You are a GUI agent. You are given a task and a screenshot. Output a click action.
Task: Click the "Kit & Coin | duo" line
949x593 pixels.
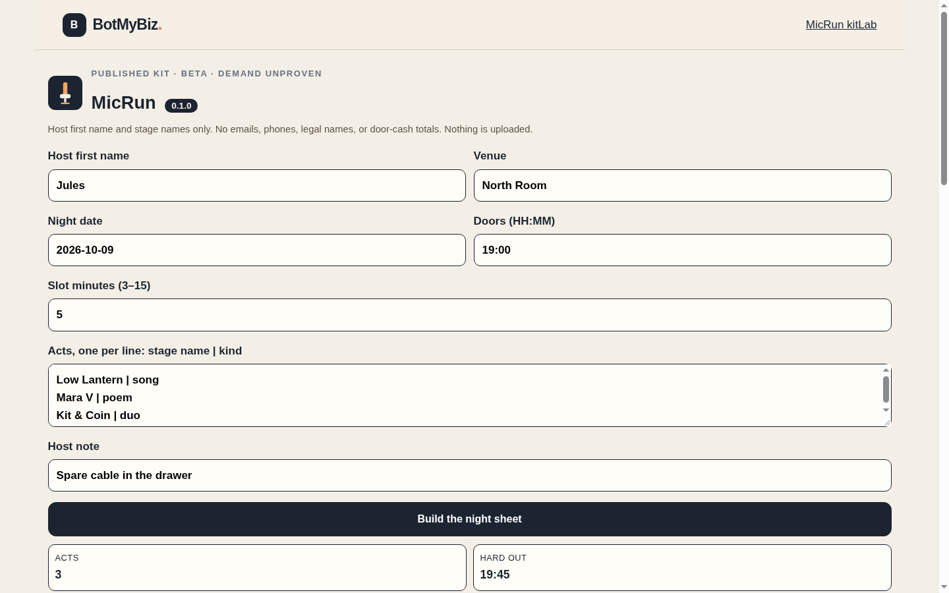tap(98, 416)
